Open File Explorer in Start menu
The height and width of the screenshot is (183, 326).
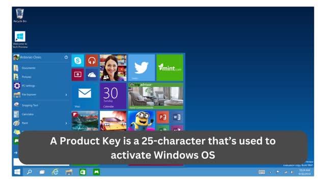(41, 95)
